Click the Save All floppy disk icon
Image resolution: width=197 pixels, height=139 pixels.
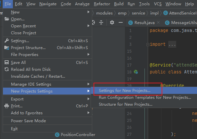[x=7, y=62]
